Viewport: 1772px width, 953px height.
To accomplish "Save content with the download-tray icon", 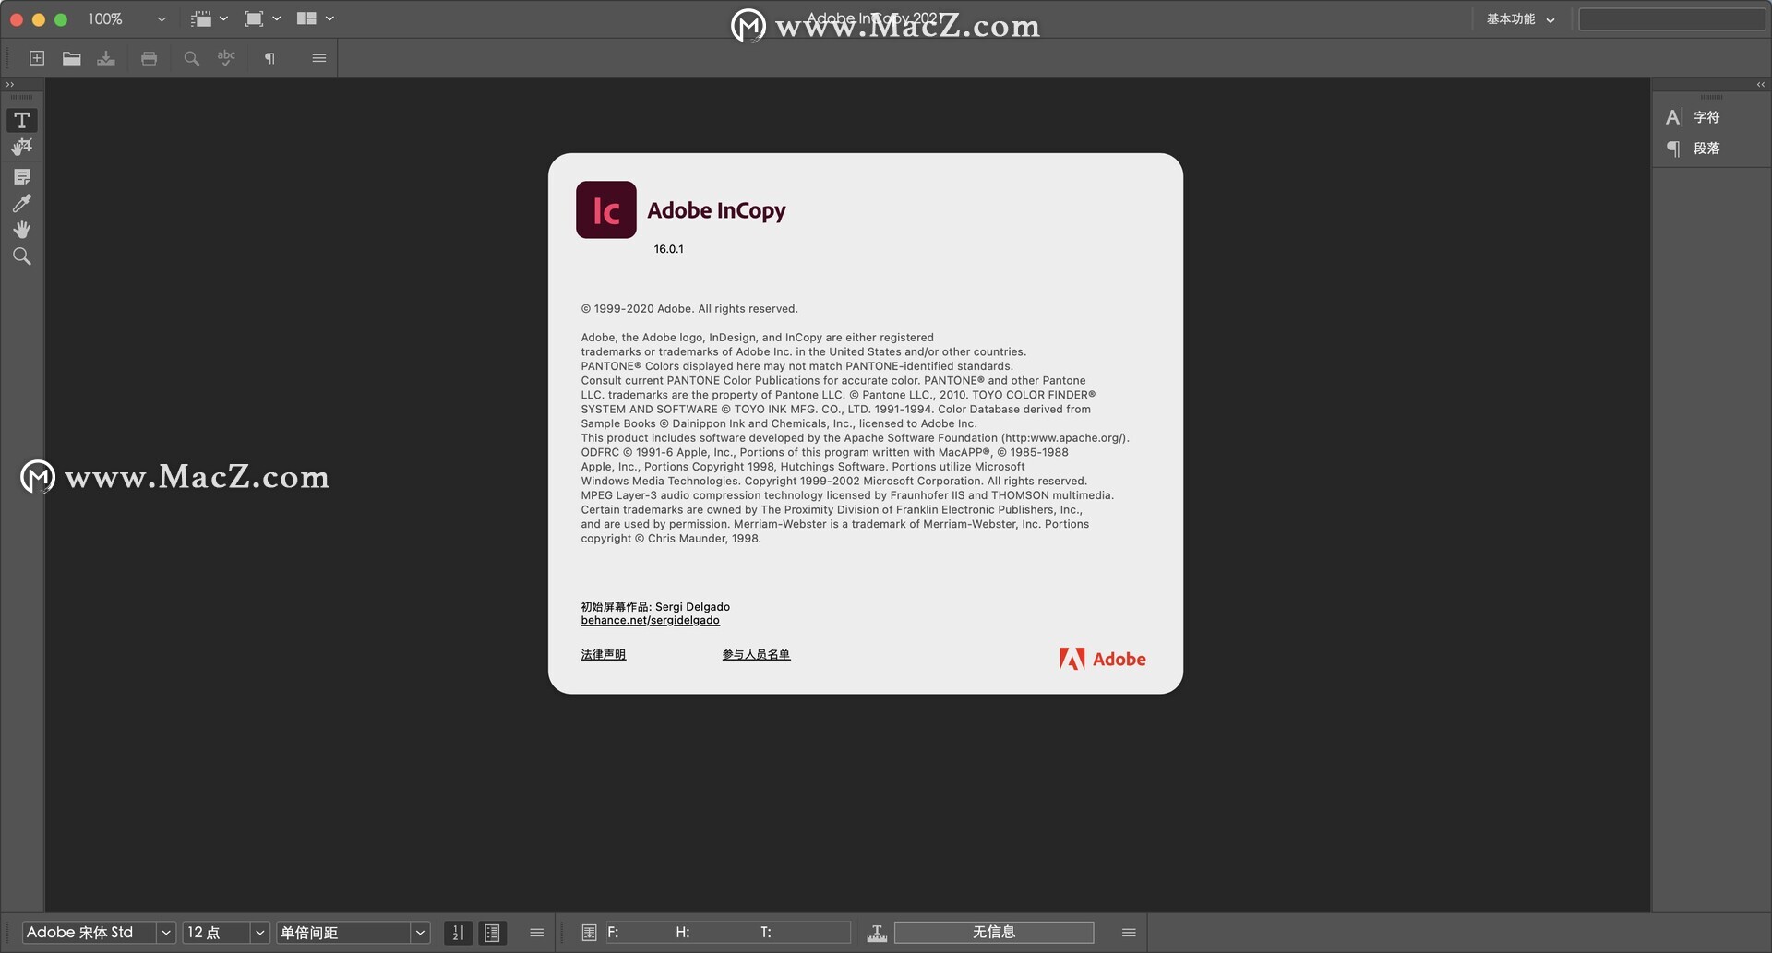I will coord(106,58).
